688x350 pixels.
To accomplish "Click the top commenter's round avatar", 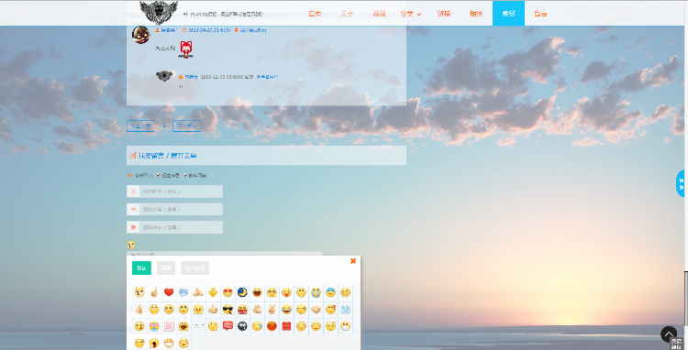I will [141, 35].
